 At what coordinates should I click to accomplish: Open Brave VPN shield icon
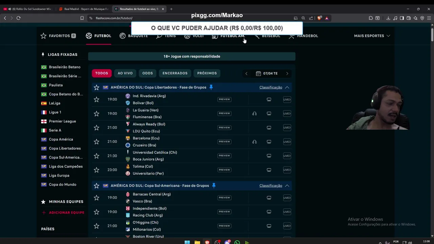point(422,18)
